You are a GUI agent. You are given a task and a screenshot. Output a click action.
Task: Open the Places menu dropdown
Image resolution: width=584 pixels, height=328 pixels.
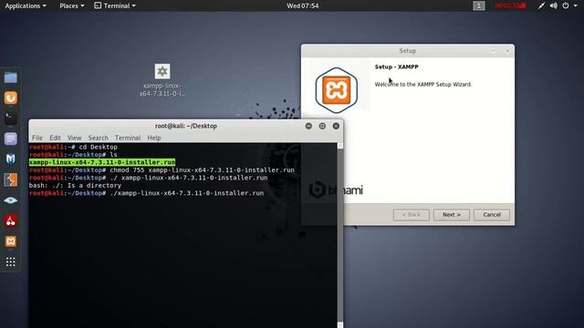(x=72, y=5)
